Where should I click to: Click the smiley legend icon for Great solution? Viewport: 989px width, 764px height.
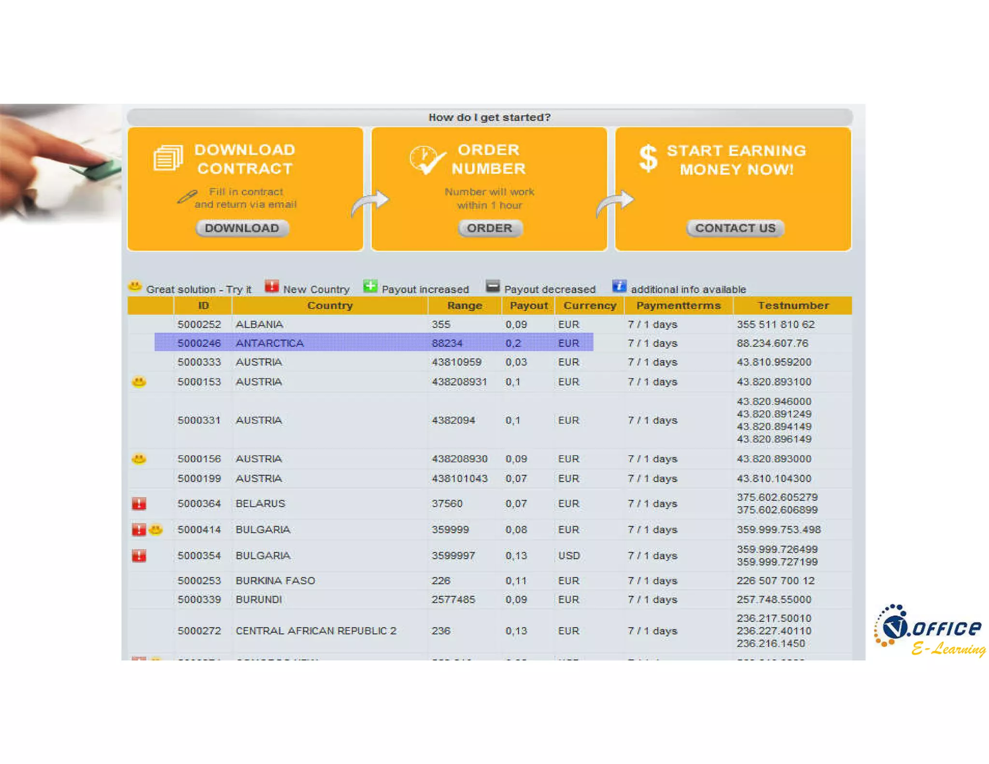click(x=135, y=286)
